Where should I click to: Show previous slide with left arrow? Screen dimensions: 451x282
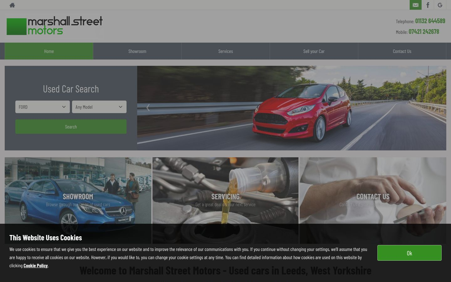[148, 107]
